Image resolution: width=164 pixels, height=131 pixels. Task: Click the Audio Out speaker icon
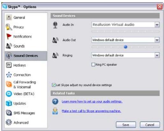(55, 40)
